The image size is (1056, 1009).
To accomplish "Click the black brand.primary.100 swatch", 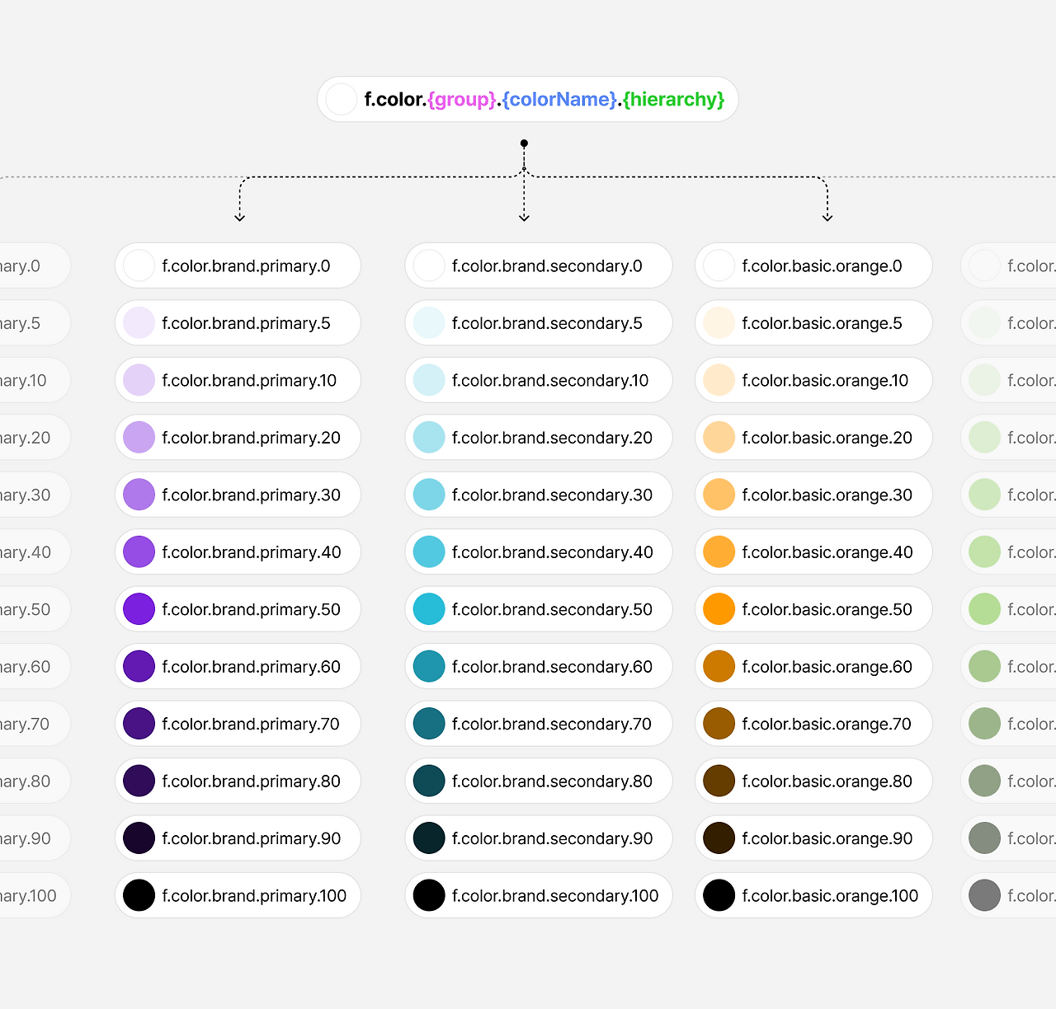I will (139, 895).
